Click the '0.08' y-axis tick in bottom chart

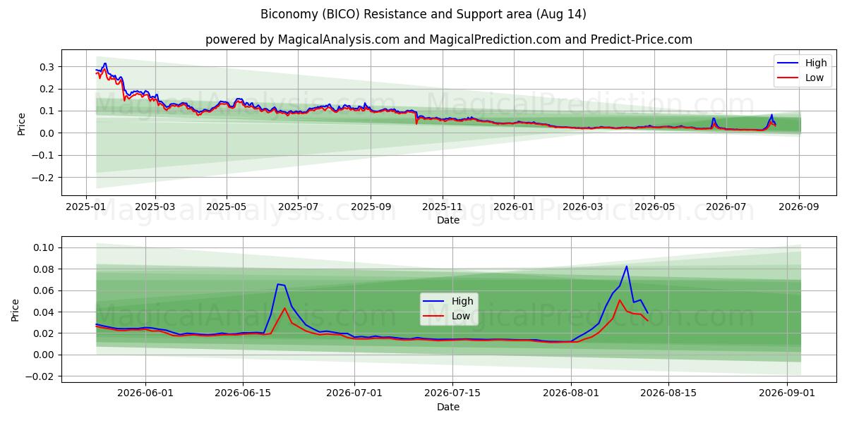pos(45,269)
